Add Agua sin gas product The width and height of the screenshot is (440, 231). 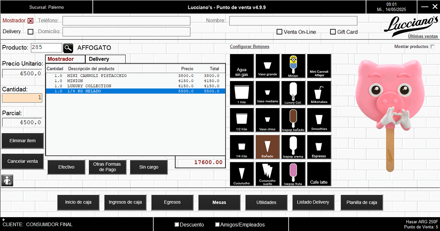pyautogui.click(x=241, y=66)
